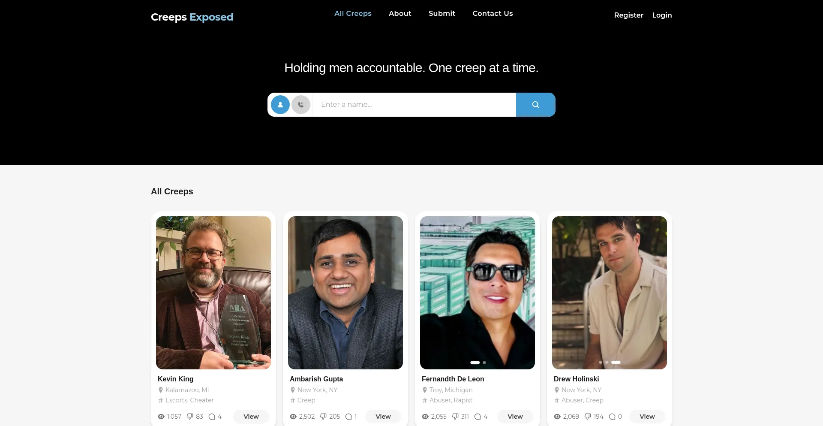
Task: Open the Ambarish Gupta photo thumbnail
Action: (345, 293)
